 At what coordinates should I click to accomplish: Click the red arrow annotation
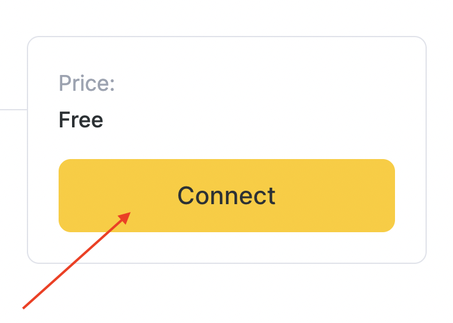coord(76,260)
